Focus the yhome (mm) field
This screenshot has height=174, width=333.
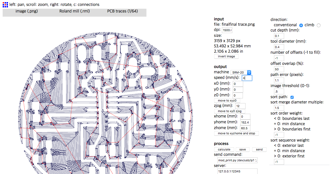[x=246, y=122]
